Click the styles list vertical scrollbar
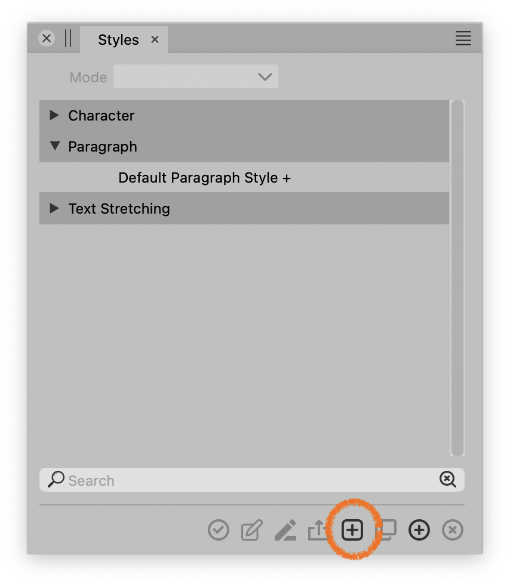Viewport: 510px width, 586px height. click(x=457, y=277)
